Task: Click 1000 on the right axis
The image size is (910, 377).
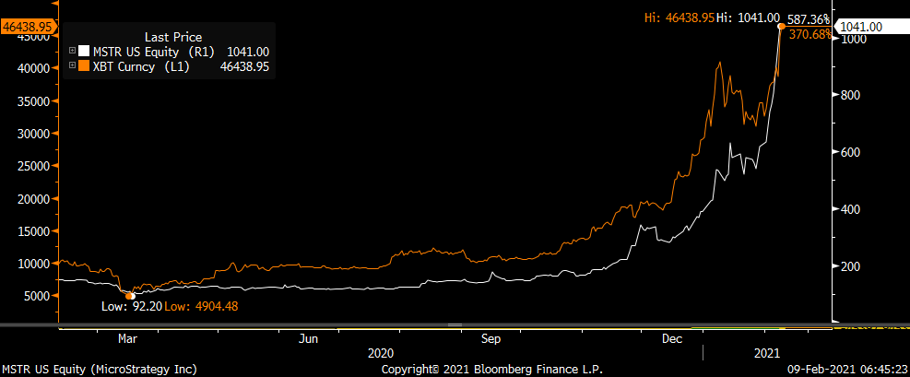Action: pos(854,39)
